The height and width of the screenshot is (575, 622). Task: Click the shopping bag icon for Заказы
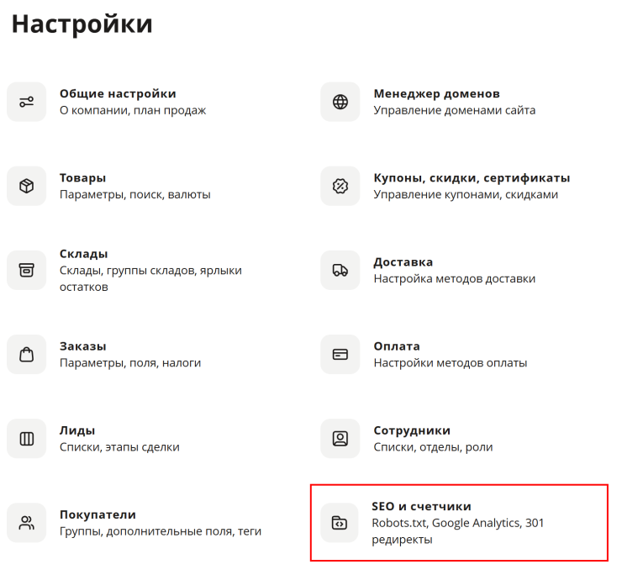click(x=27, y=355)
